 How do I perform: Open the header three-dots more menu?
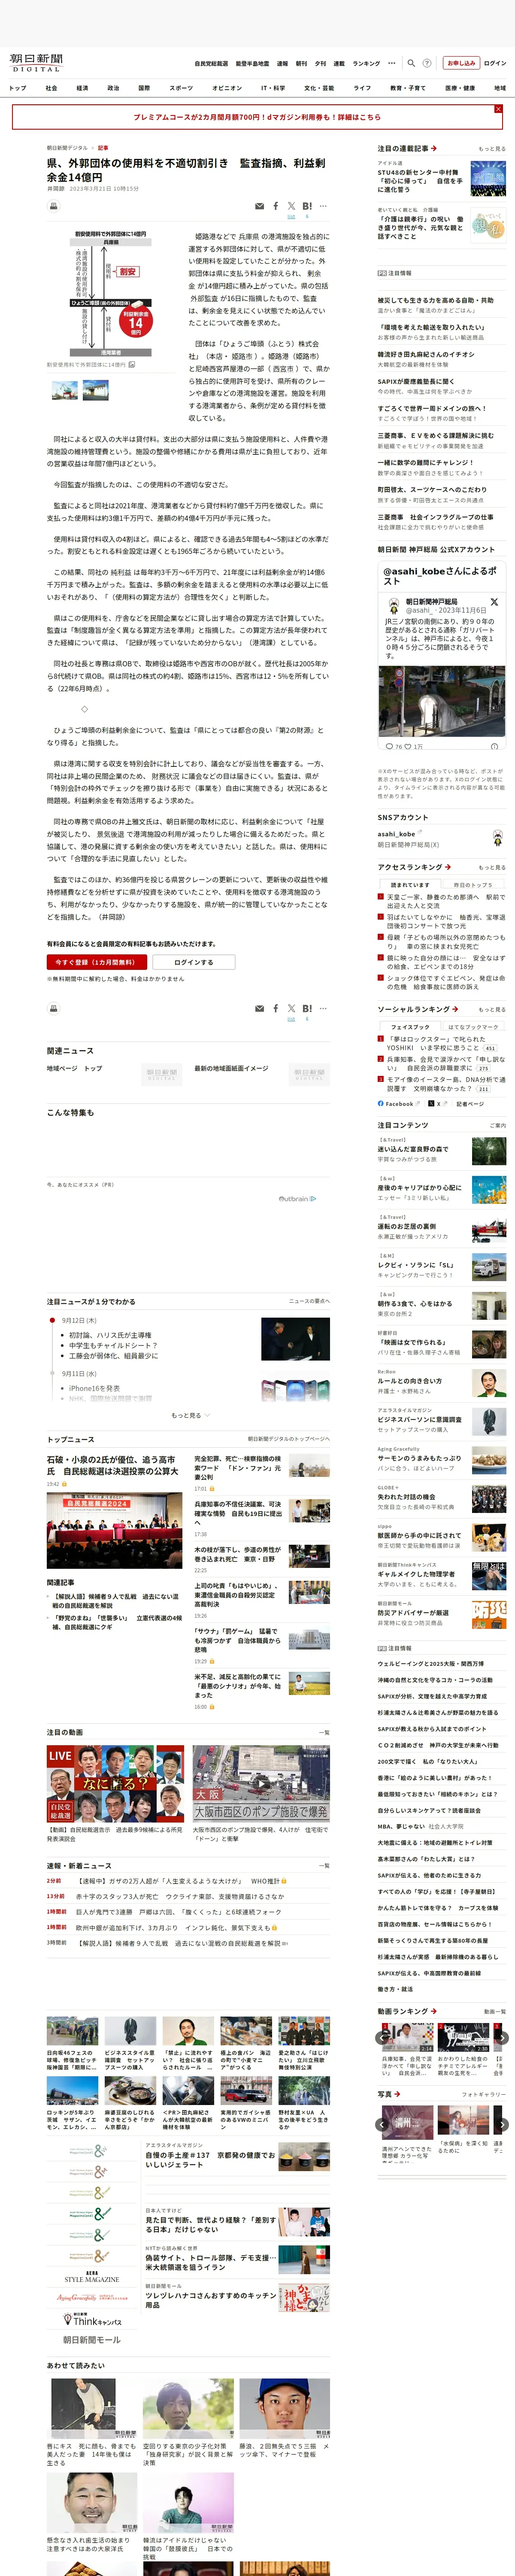[x=392, y=63]
